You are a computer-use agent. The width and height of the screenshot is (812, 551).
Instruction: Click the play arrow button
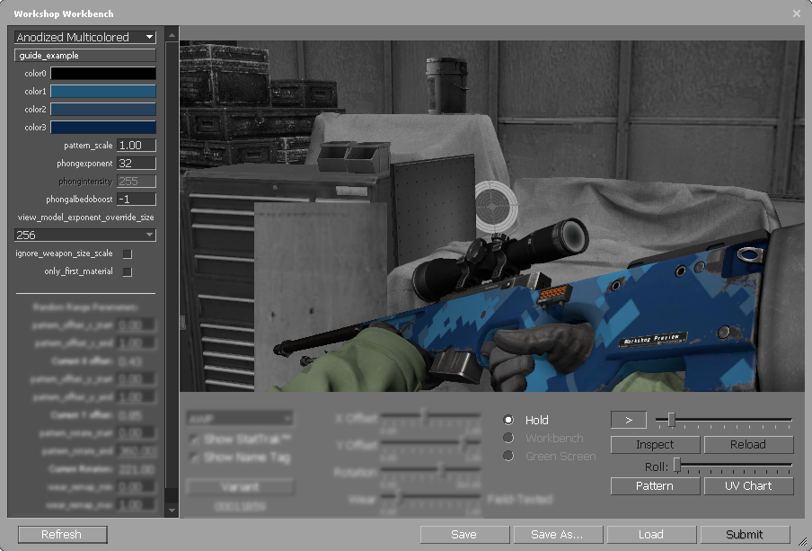tap(629, 420)
